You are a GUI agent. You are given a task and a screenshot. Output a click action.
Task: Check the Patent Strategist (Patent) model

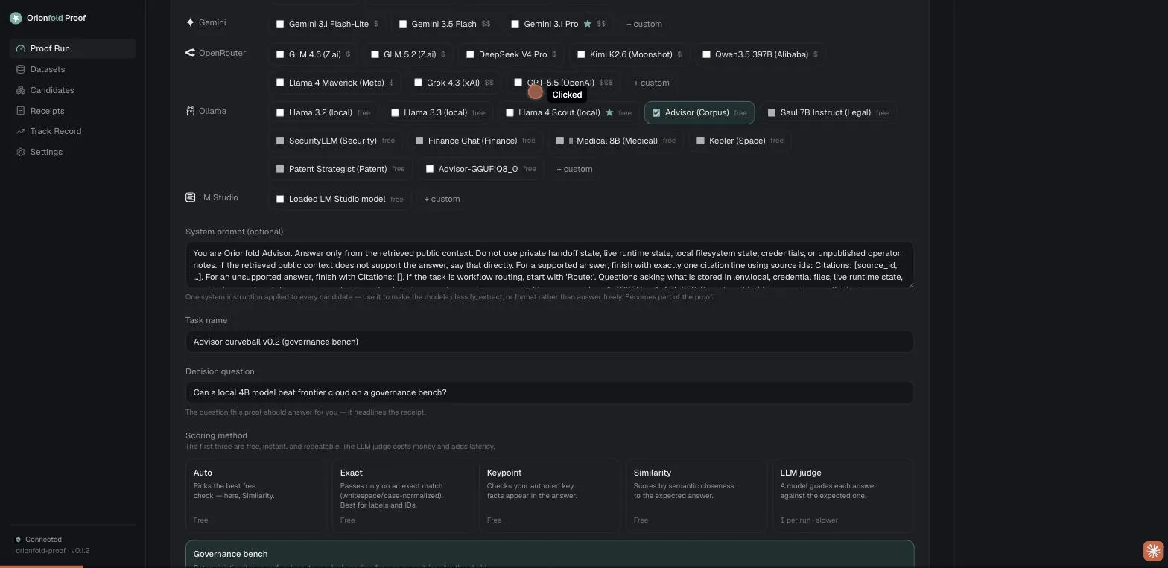[x=280, y=169]
